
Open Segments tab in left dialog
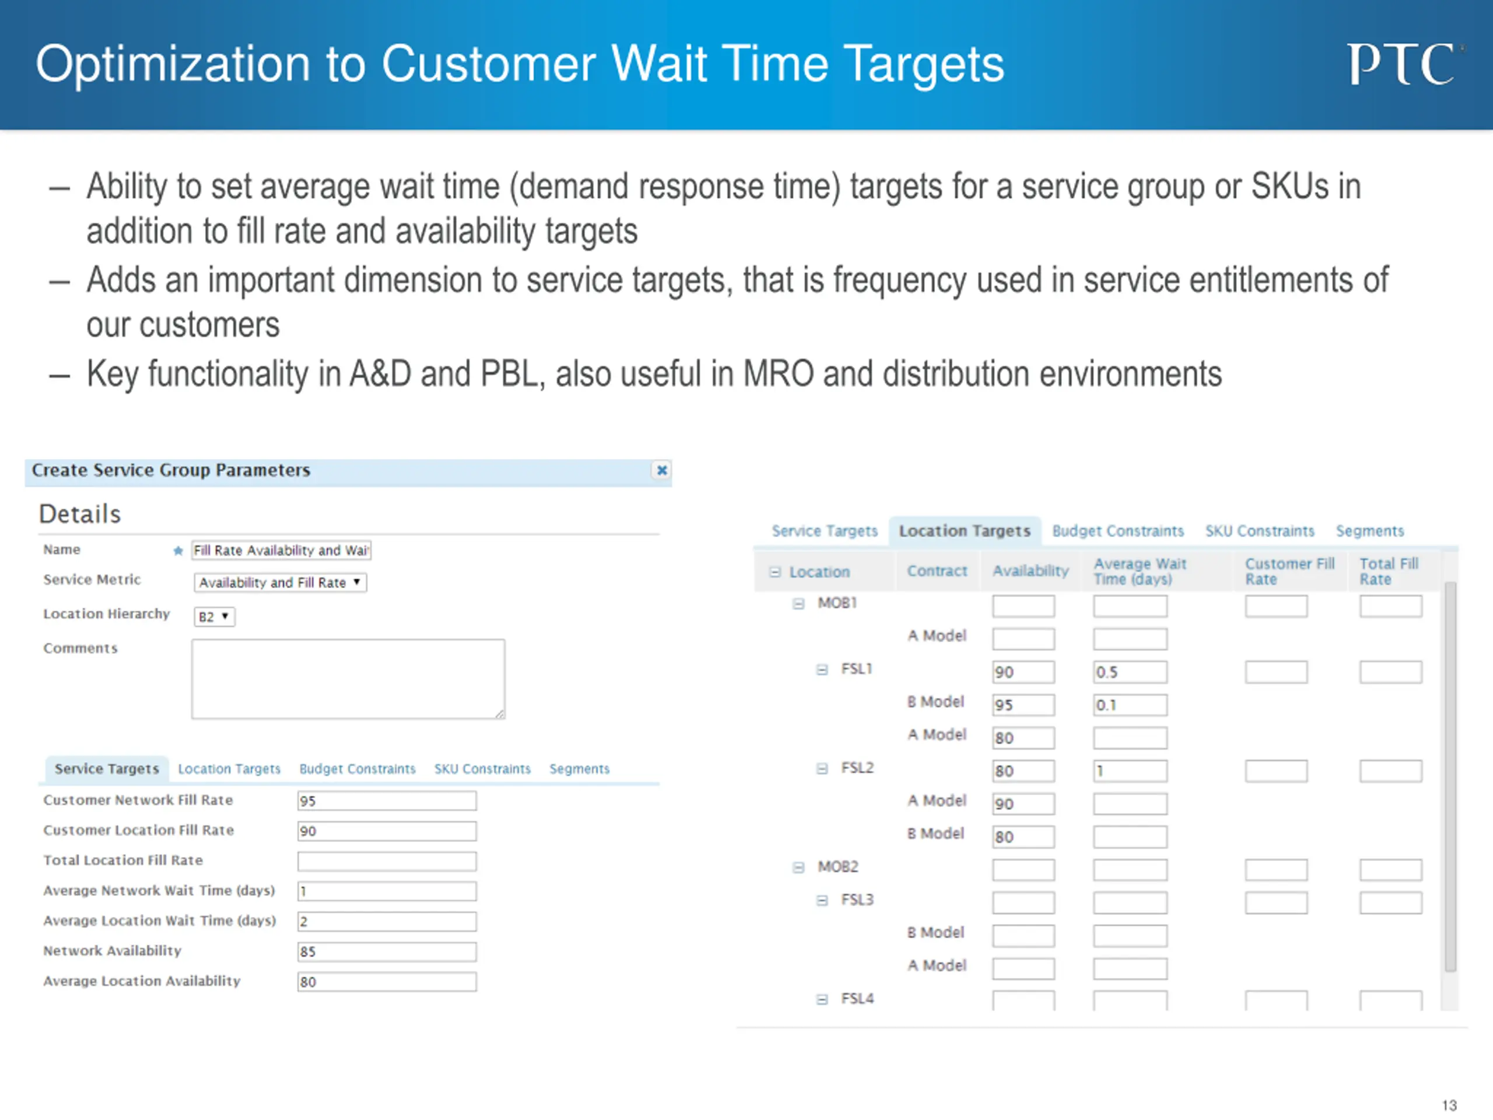coord(579,769)
